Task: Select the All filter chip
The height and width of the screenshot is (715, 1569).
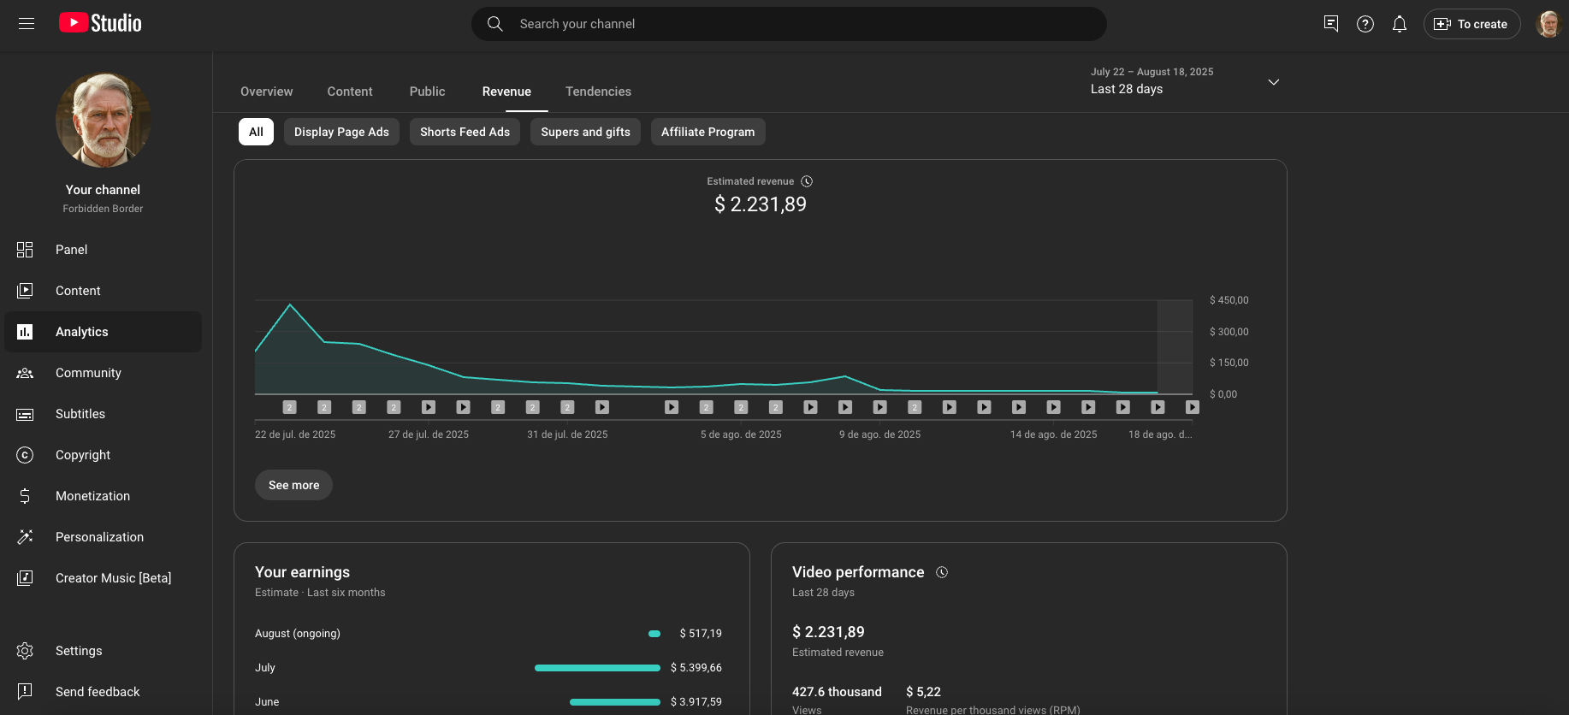Action: tap(256, 132)
